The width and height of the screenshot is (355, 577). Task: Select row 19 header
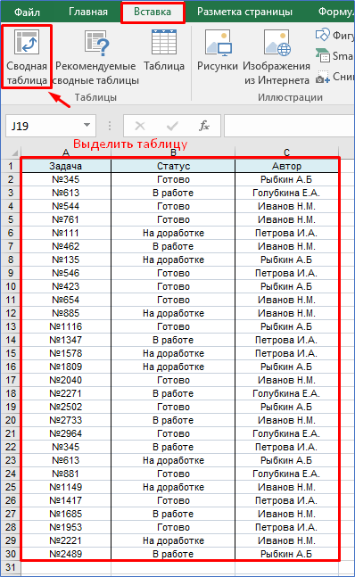coord(11,407)
